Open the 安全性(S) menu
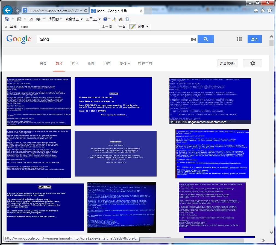The image size is (276, 245). click(x=74, y=19)
